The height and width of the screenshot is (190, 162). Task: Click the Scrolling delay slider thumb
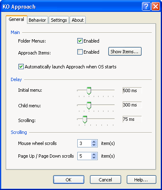coord(85,120)
